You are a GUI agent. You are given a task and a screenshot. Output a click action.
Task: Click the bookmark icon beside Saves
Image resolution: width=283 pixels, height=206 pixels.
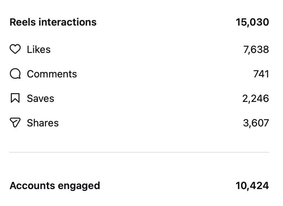coord(15,98)
